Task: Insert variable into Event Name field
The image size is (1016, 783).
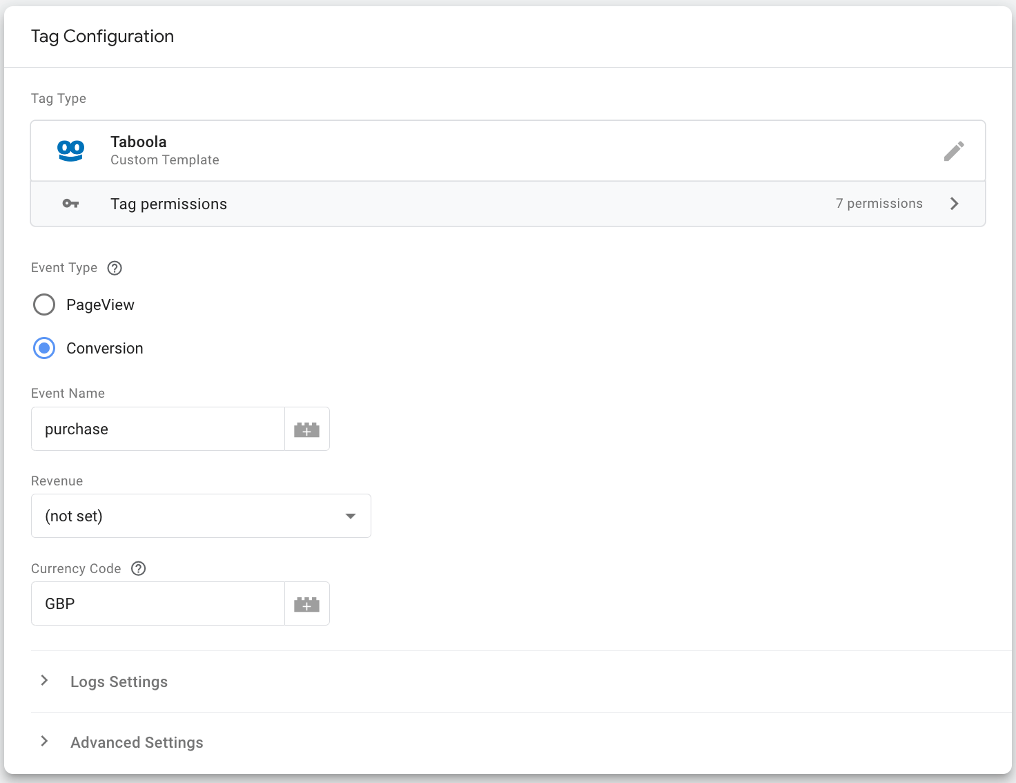Action: (x=307, y=429)
